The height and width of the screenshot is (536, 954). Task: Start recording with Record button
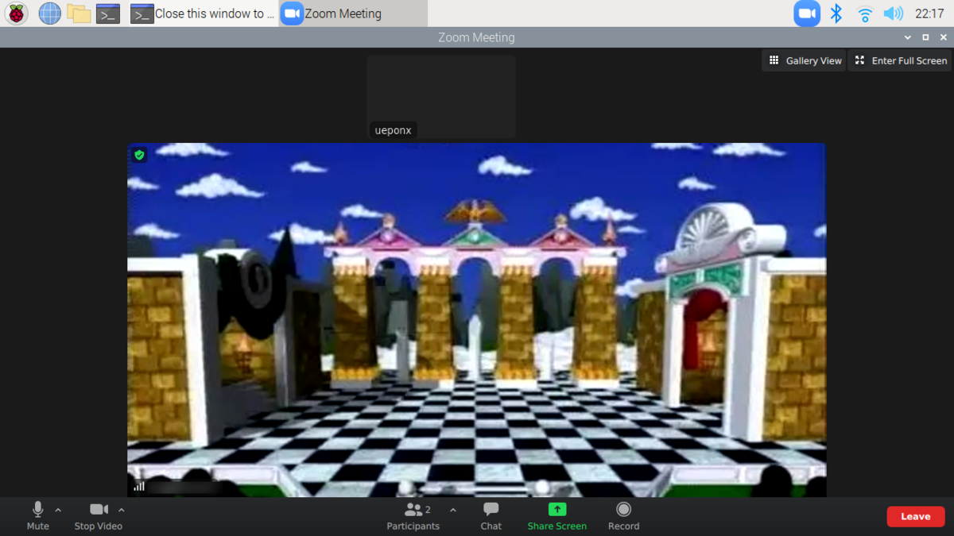(624, 515)
